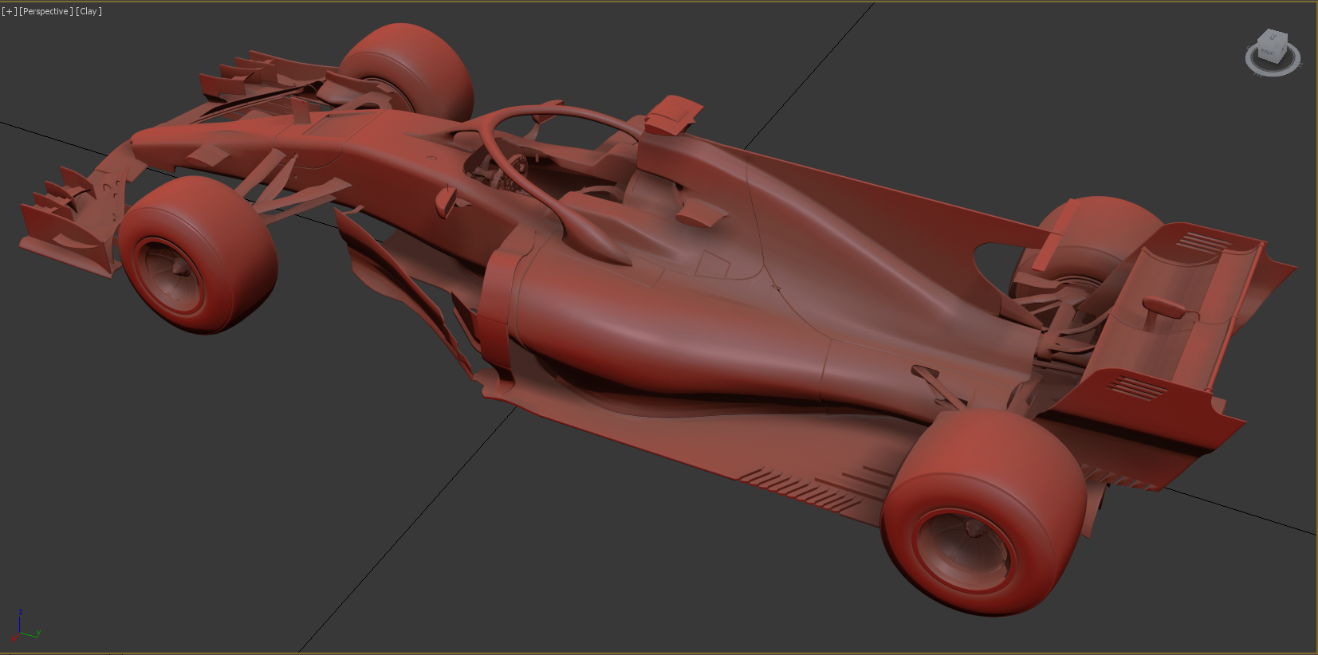Image resolution: width=1318 pixels, height=655 pixels.
Task: Open the Perspective viewport label menu
Action: click(46, 11)
